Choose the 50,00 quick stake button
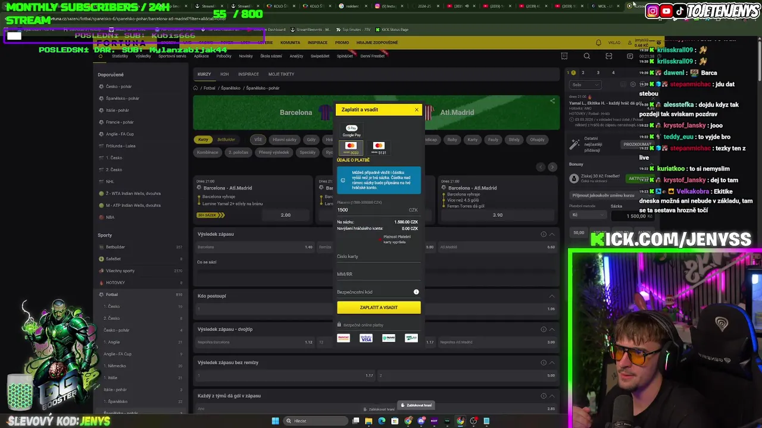This screenshot has width=762, height=428. tap(579, 232)
